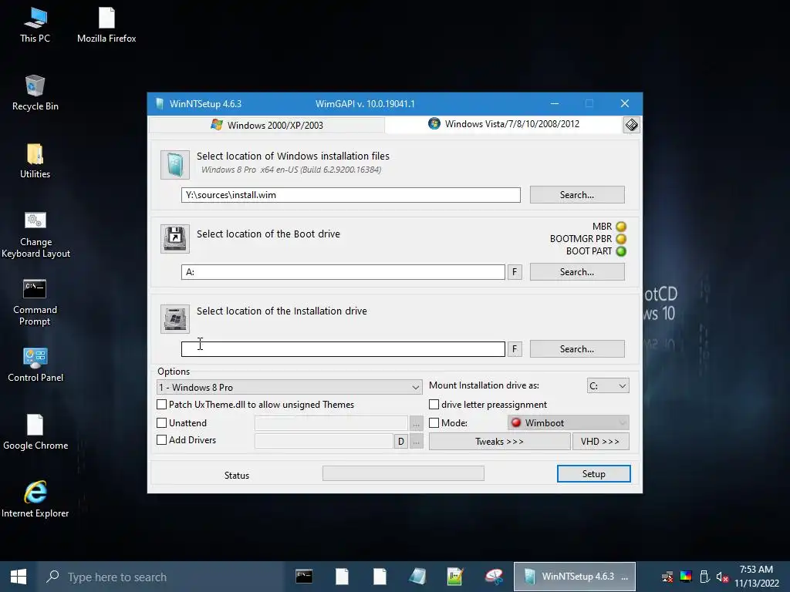Image resolution: width=790 pixels, height=592 pixels.
Task: Open the notepad-style taskbar icon
Action: pos(417,577)
